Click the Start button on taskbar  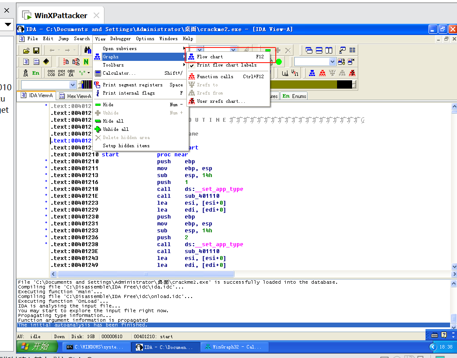click(37, 346)
